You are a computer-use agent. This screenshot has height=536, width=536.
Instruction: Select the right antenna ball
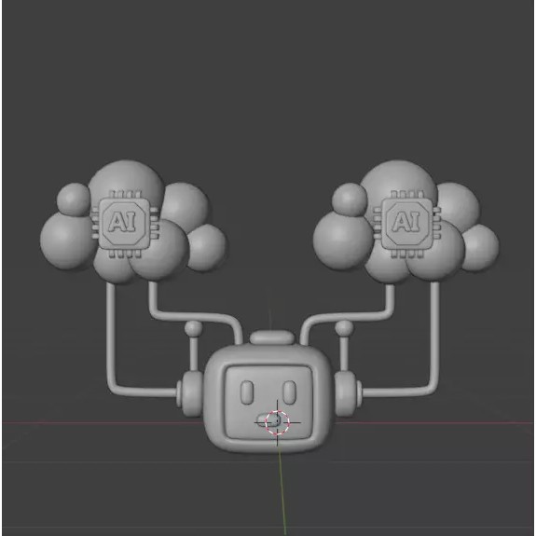[344, 328]
